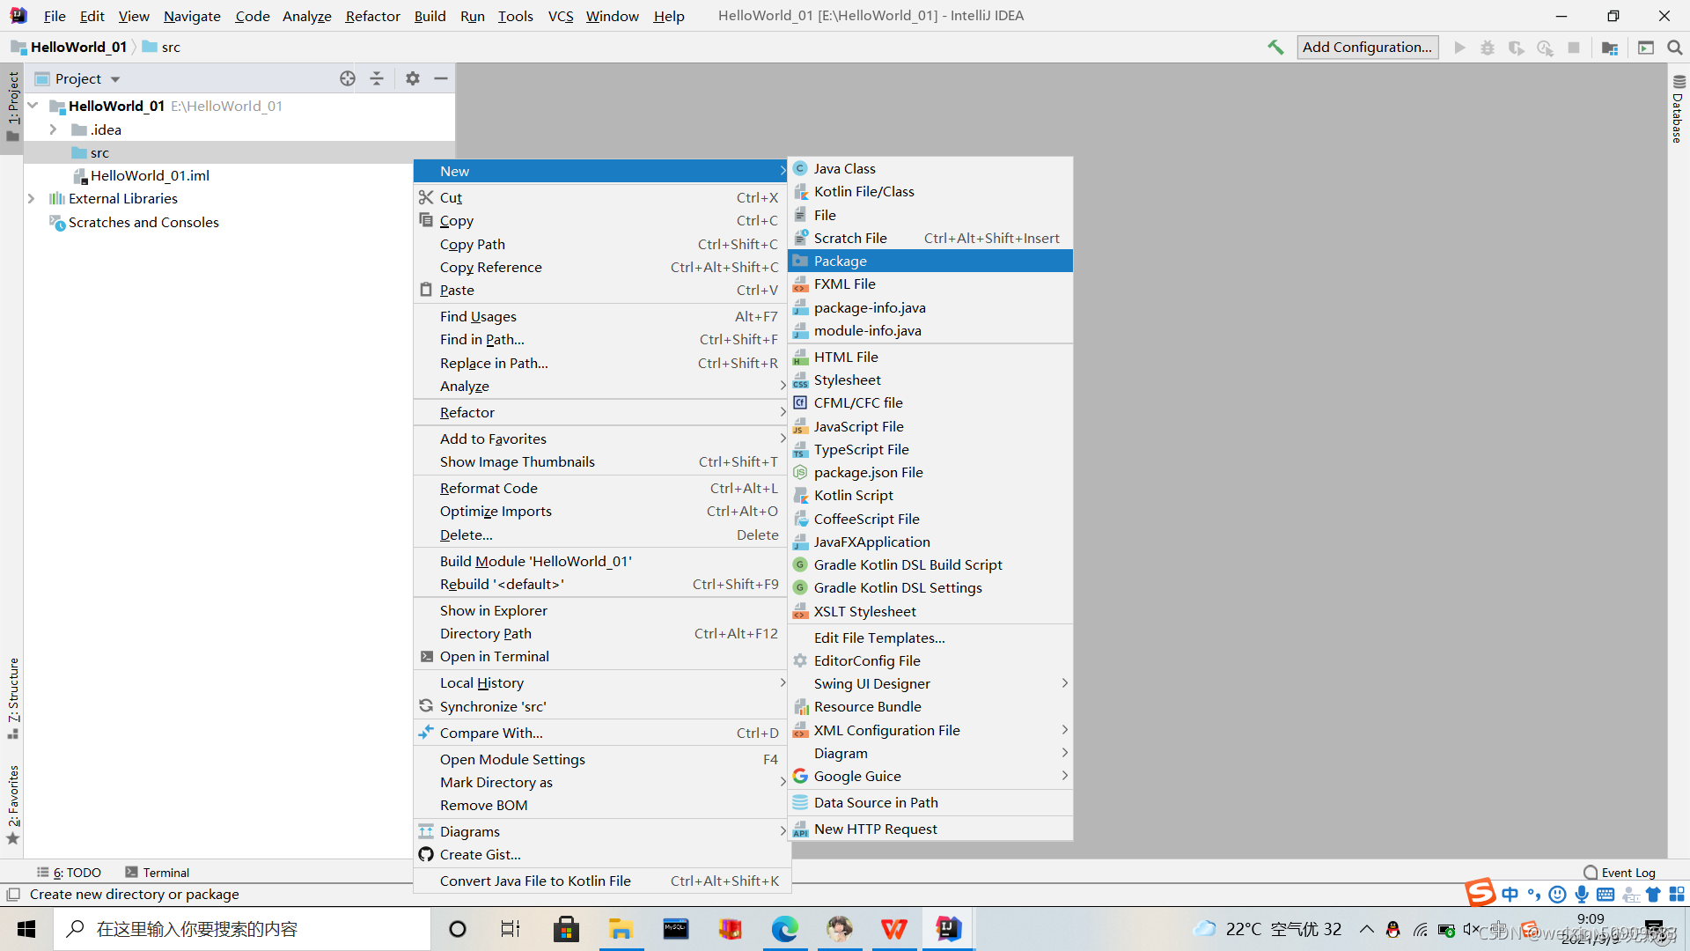The image size is (1690, 951).
Task: Select Package from the New submenu
Action: pyautogui.click(x=840, y=261)
